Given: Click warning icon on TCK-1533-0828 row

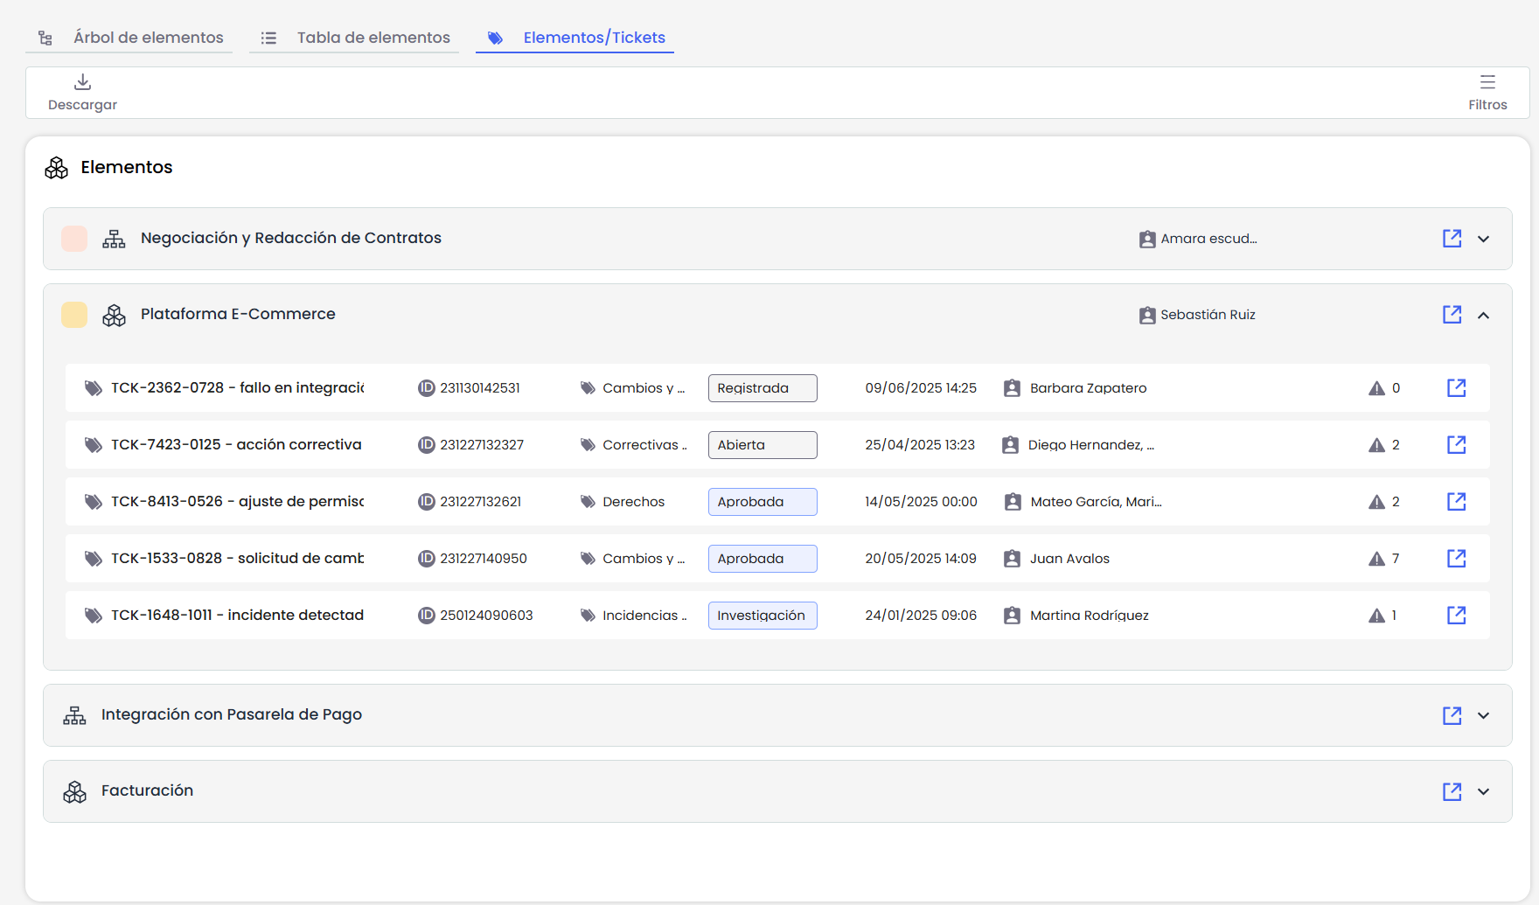Looking at the screenshot, I should 1376,559.
